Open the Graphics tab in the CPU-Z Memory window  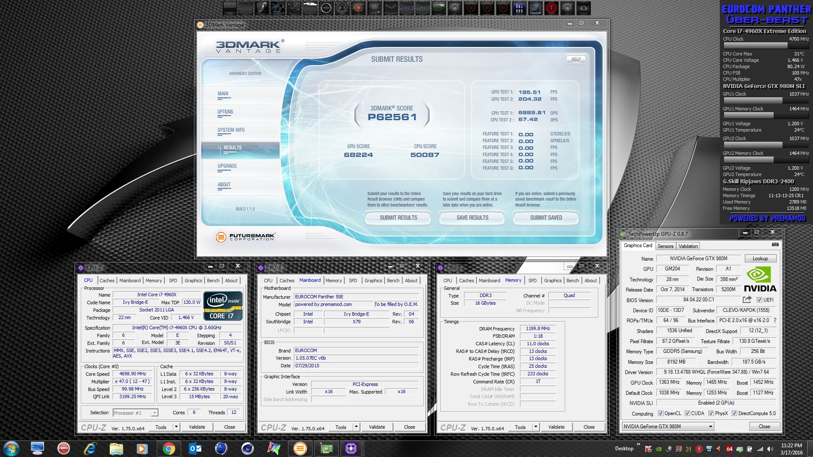click(553, 281)
